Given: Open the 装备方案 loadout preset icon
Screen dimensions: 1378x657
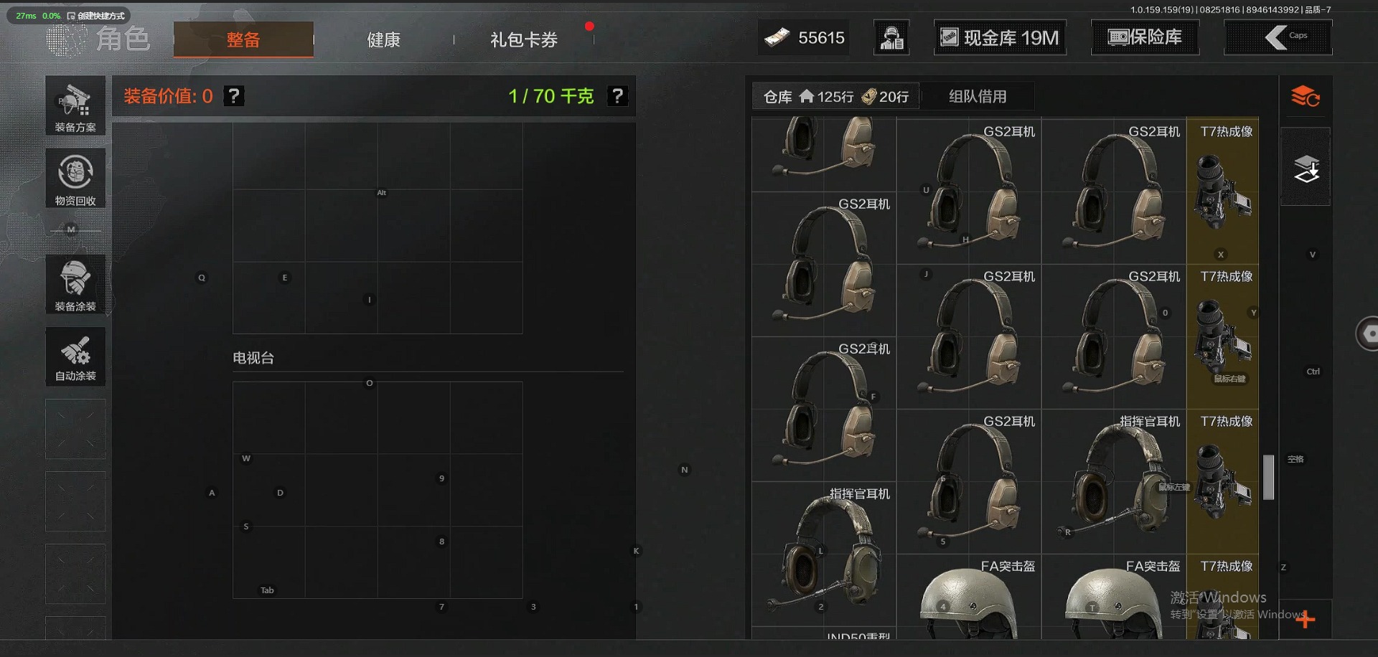Looking at the screenshot, I should [x=75, y=105].
